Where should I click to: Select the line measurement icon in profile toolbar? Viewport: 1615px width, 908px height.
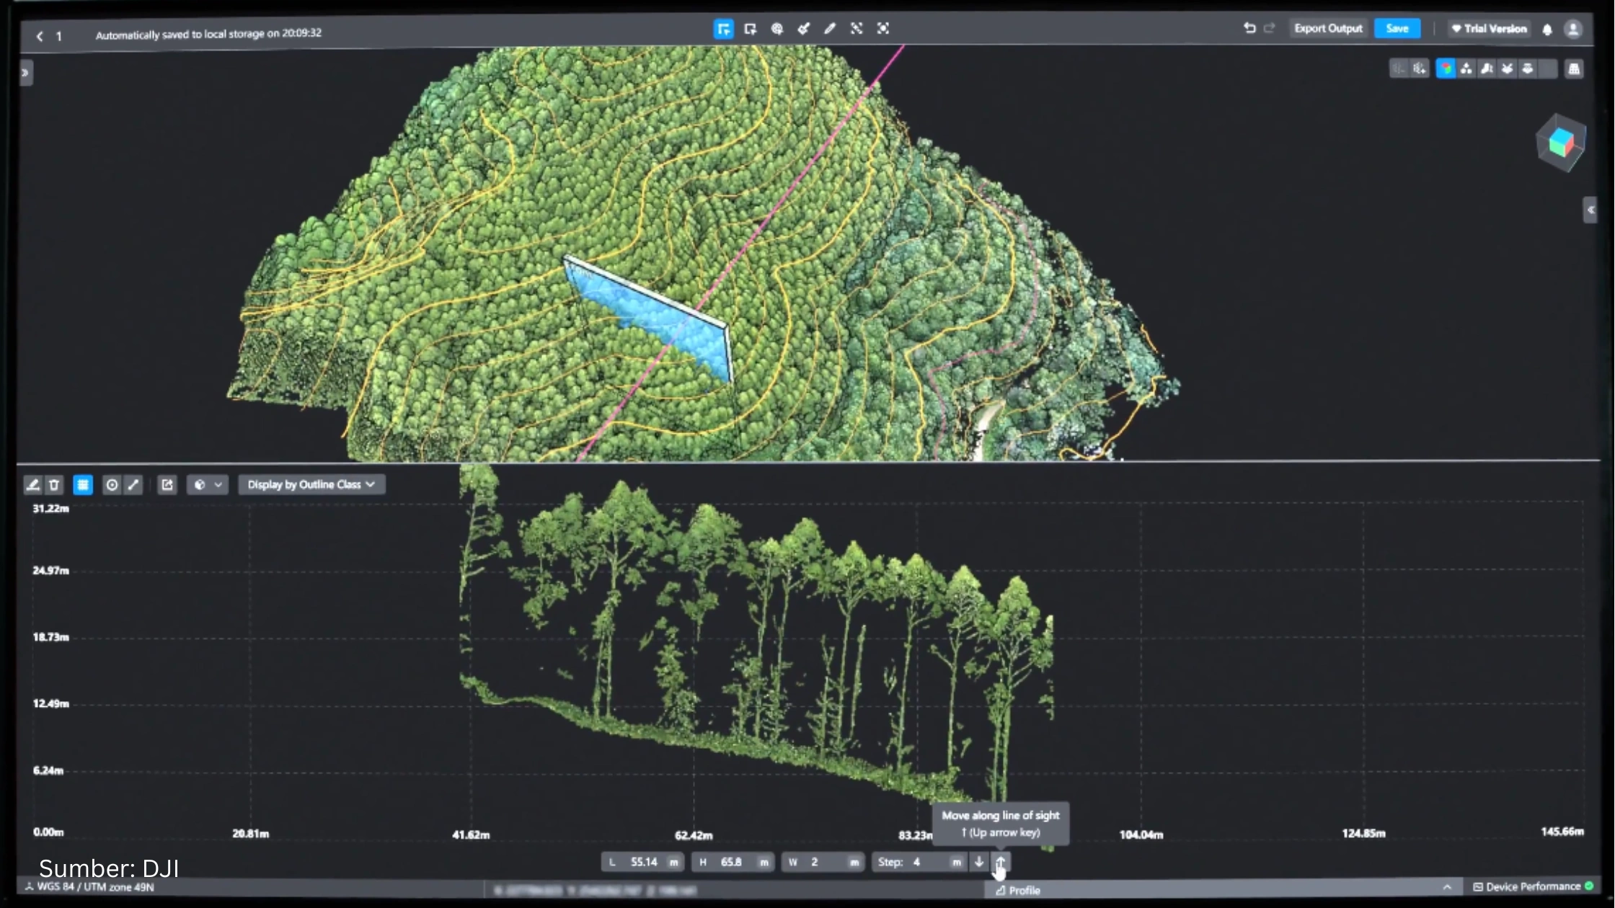click(133, 485)
